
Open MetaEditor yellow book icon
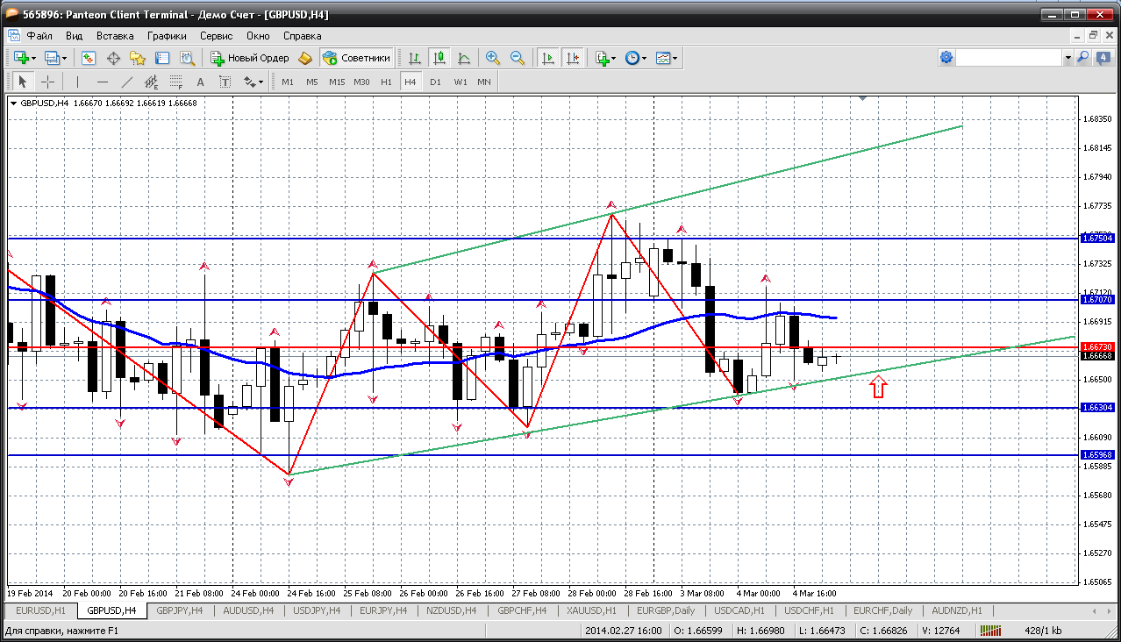tap(305, 58)
